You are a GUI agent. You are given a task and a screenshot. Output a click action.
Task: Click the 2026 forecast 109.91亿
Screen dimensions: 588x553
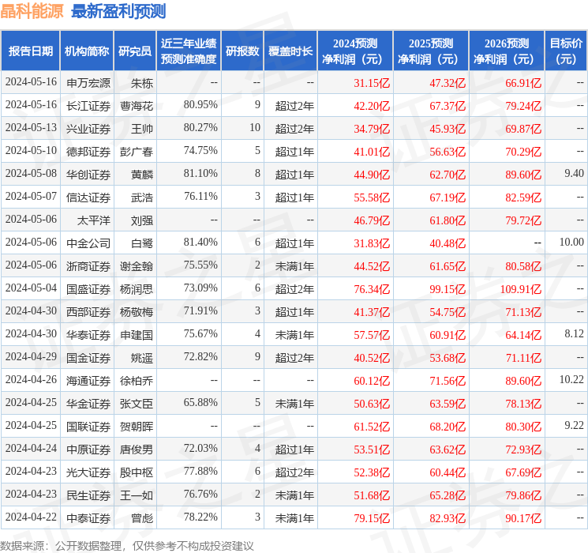click(520, 289)
